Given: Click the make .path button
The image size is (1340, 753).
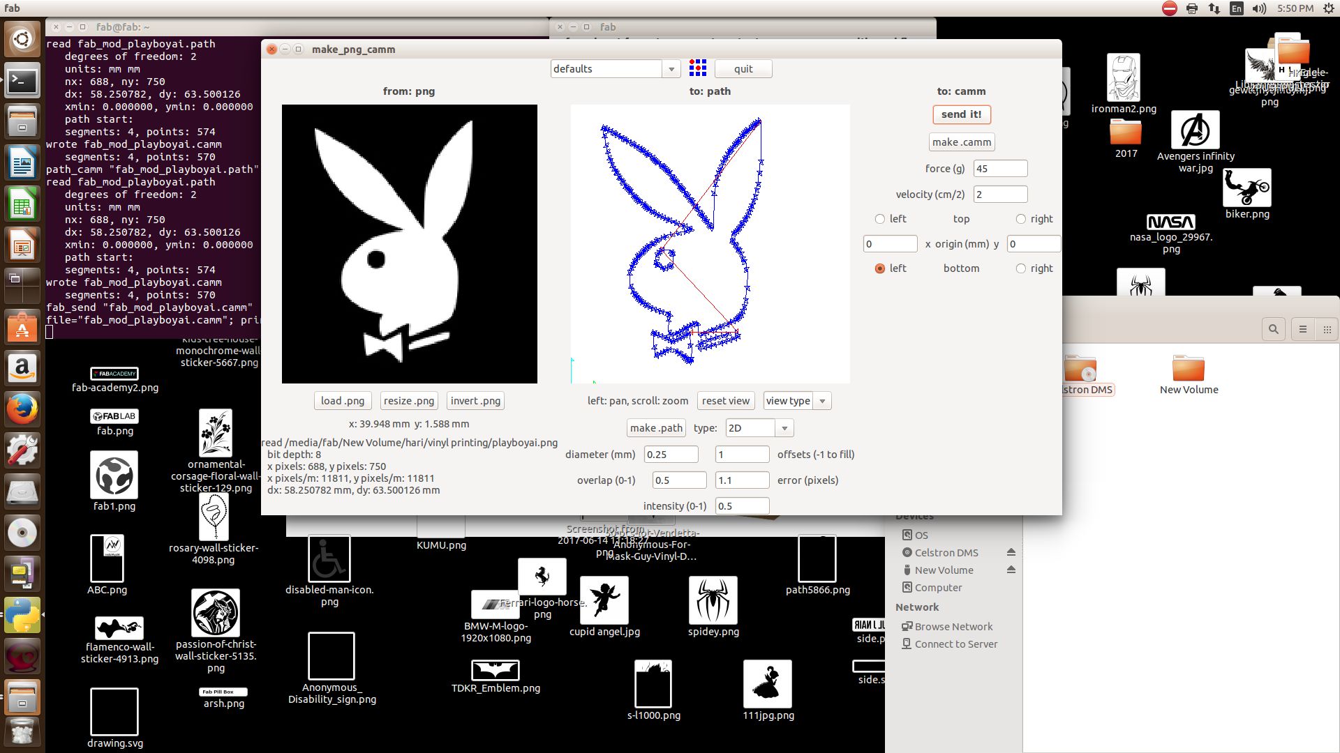Looking at the screenshot, I should pos(656,428).
